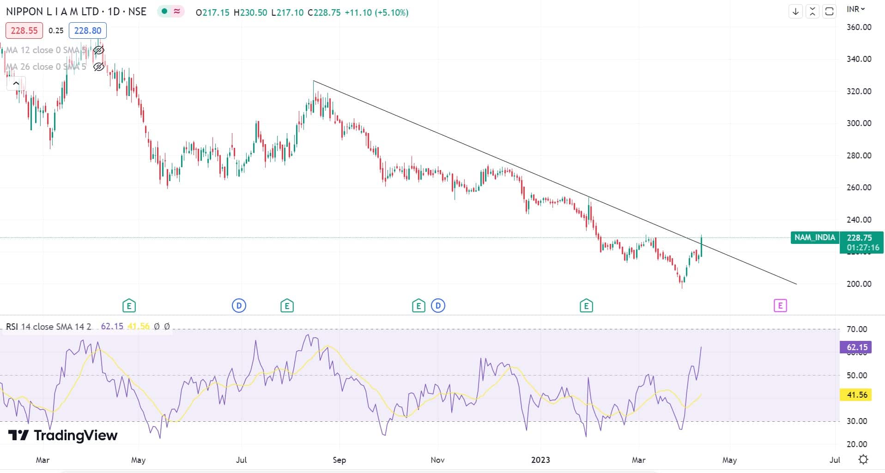Click the green earnings E marker near May

[129, 305]
